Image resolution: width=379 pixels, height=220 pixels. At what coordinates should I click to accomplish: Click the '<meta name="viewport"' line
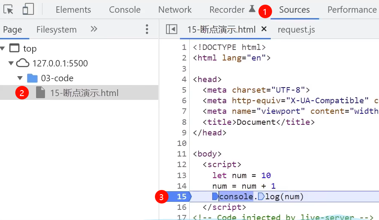pyautogui.click(x=291, y=111)
